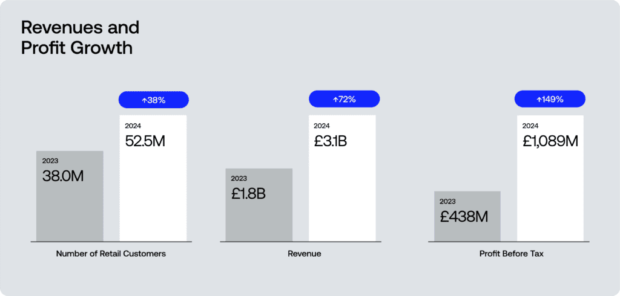Click the up arrow in 72% badge

(x=335, y=100)
